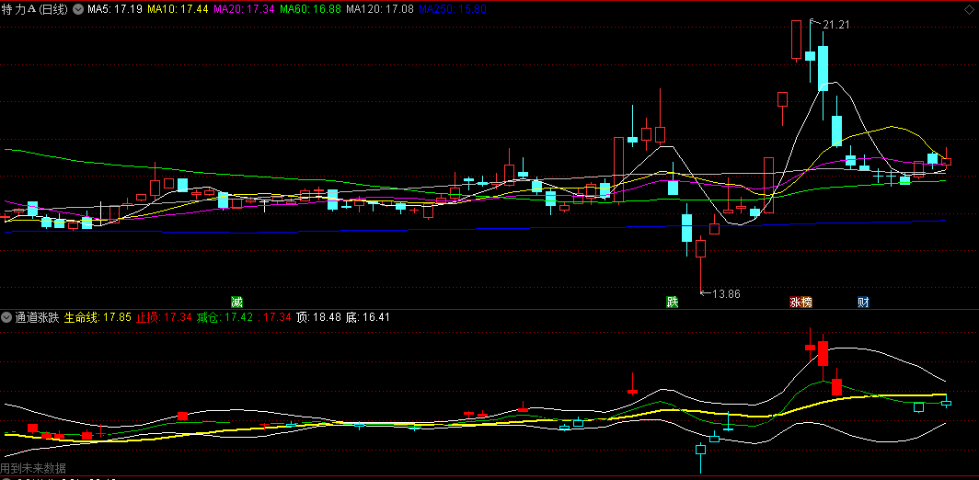Viewport: 979px width, 480px height.
Task: Click the 用到未来数据 notice text
Action: click(33, 468)
